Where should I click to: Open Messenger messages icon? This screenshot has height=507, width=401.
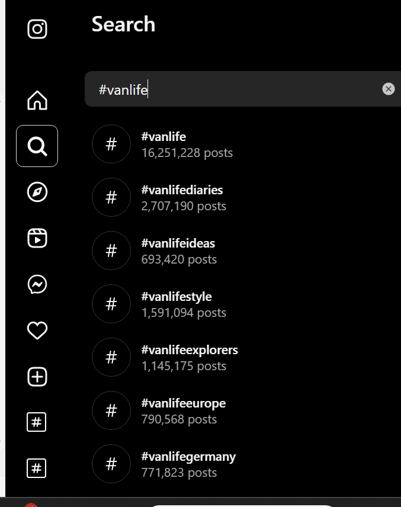coord(37,284)
